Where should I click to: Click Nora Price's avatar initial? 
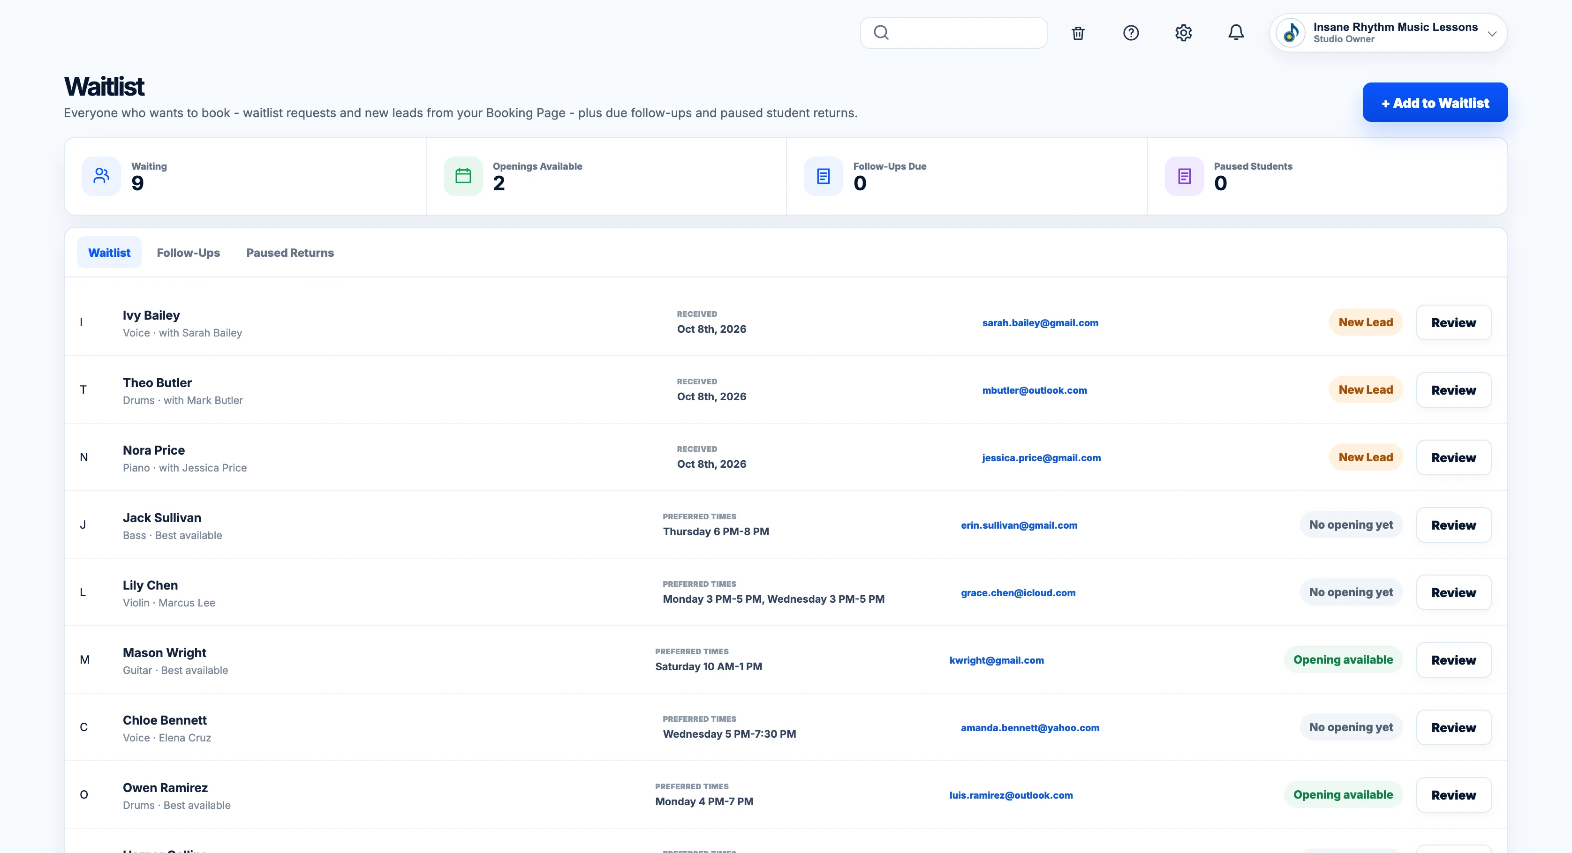tap(84, 457)
